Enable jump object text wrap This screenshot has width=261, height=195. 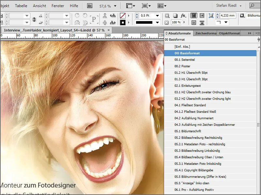point(202,22)
